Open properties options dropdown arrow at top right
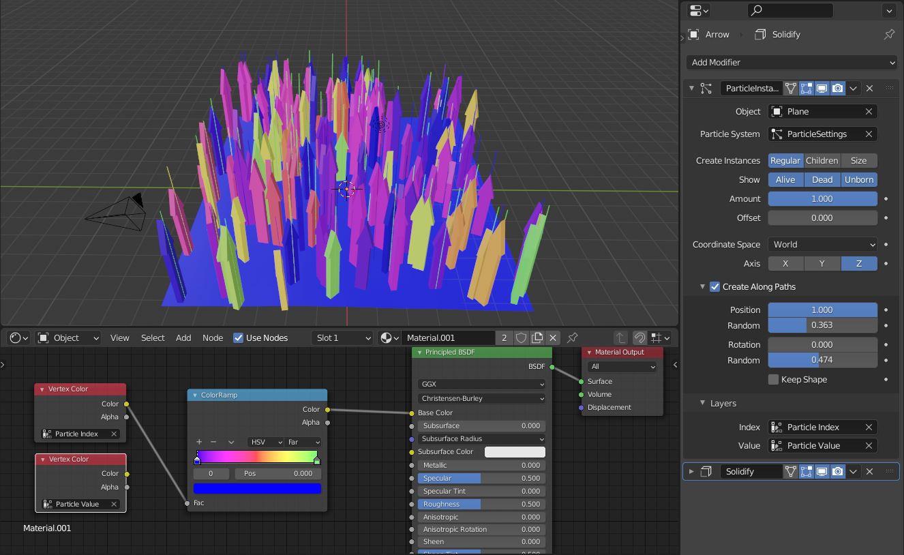 [x=889, y=10]
